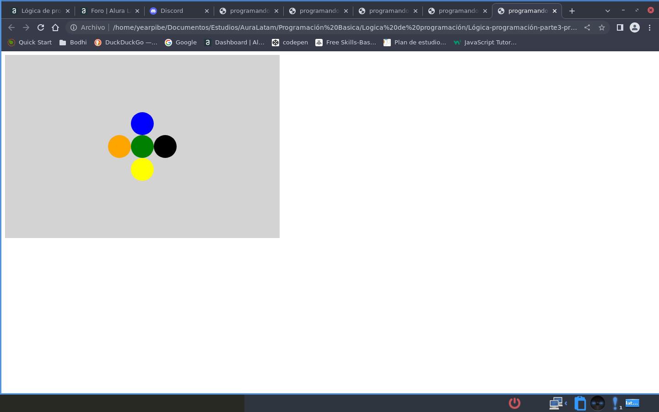This screenshot has height=412, width=659.
Task: Close the Lógica de pro... tab
Action: tap(68, 11)
